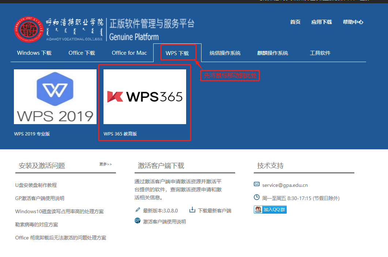The image size is (388, 257).
Task: Open U盘安装盘制作教程 article
Action: (x=36, y=185)
